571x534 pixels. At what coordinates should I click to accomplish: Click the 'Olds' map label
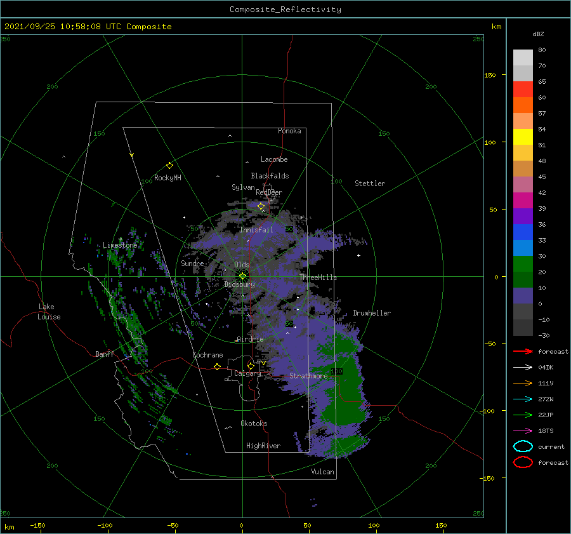click(x=242, y=265)
